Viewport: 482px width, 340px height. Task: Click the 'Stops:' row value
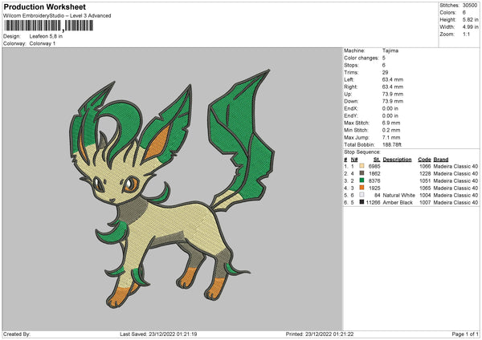384,65
